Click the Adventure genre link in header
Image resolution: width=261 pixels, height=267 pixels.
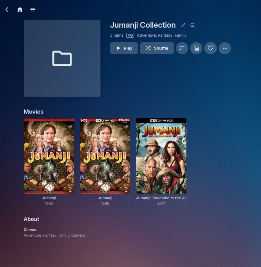click(146, 35)
